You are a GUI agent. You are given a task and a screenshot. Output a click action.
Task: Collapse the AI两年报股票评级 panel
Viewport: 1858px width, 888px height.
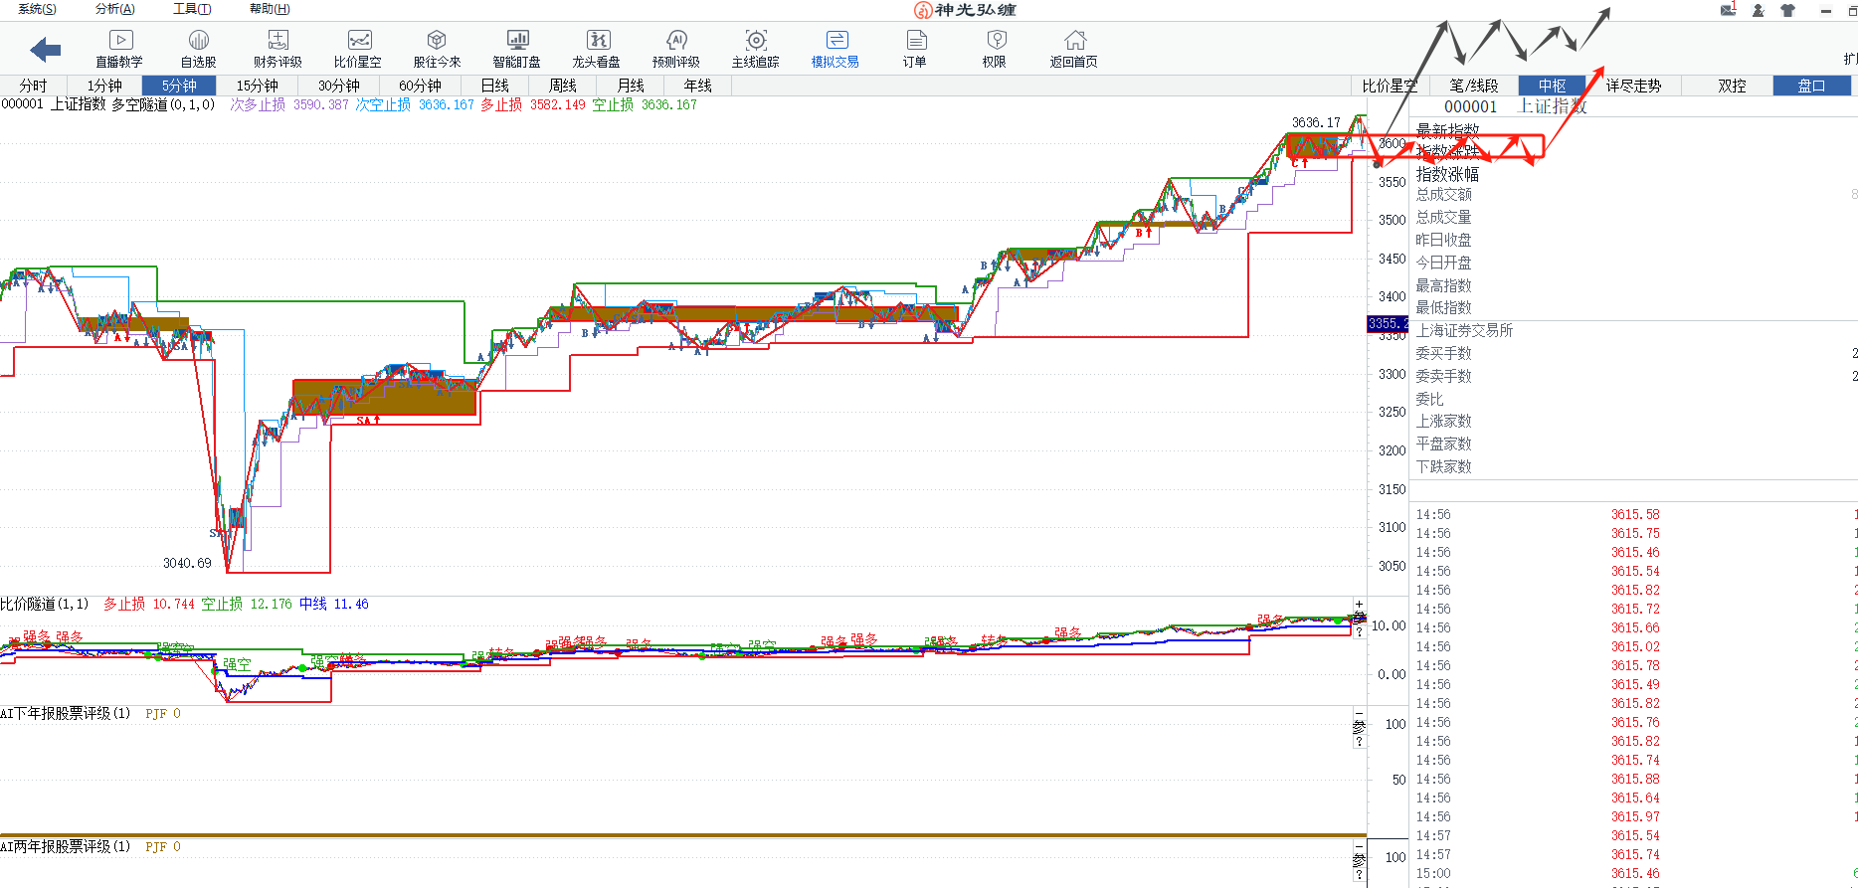(x=1359, y=846)
